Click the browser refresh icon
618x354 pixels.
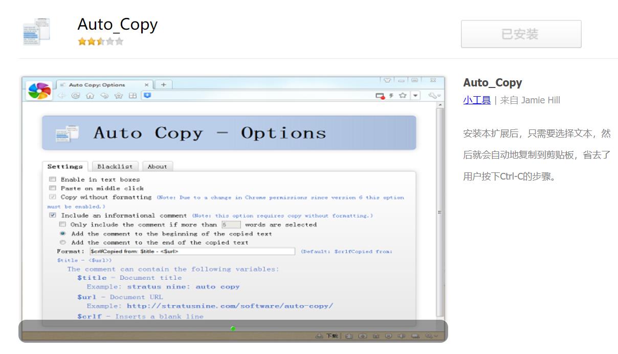pos(76,96)
